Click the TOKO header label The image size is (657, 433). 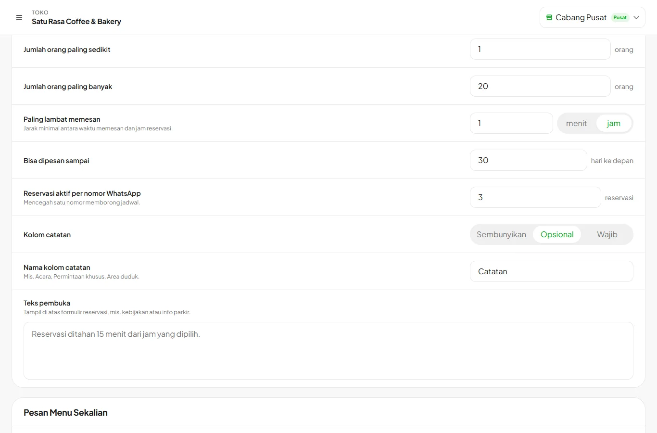[40, 13]
